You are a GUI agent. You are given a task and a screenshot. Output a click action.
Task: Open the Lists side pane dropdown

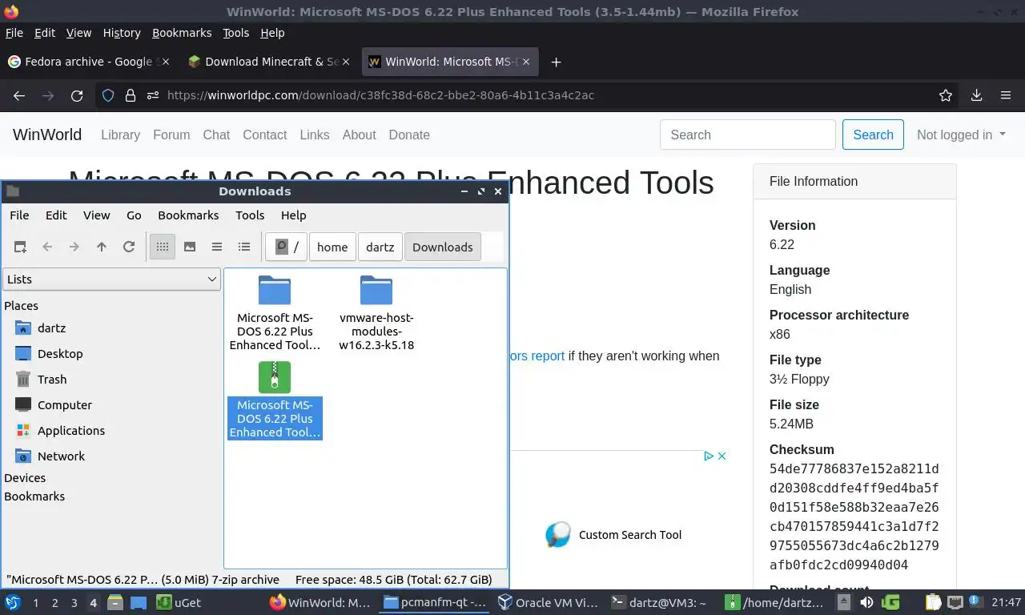[111, 279]
